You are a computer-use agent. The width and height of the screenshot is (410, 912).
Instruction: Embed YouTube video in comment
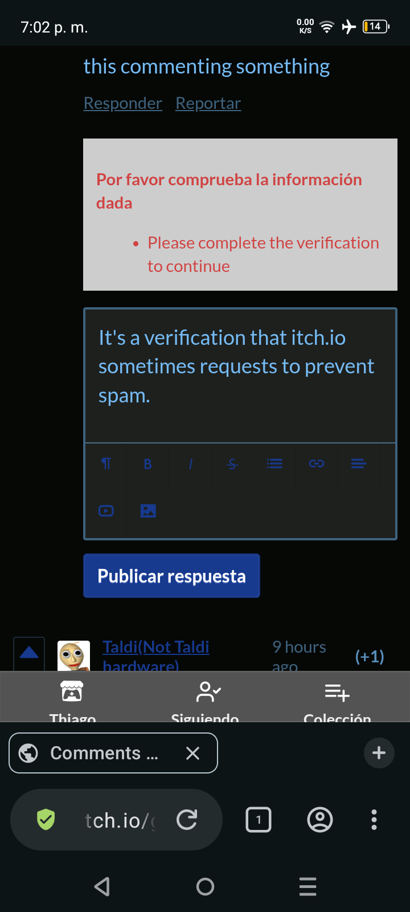tap(106, 511)
